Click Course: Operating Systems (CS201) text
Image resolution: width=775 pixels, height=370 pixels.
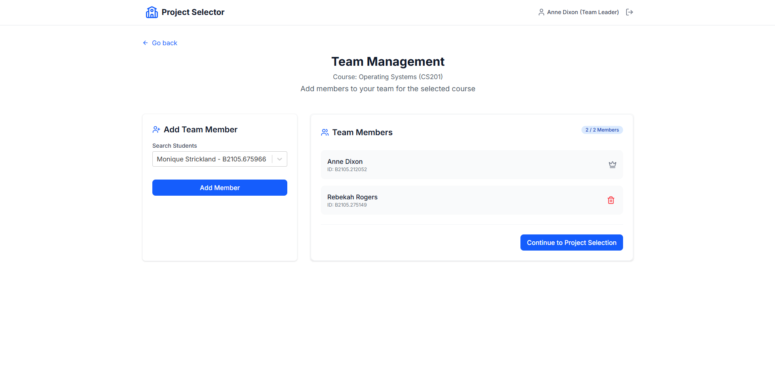[388, 77]
